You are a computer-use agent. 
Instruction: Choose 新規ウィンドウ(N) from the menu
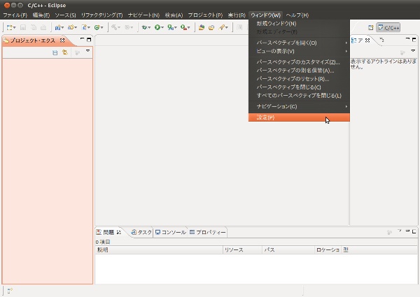click(299, 24)
